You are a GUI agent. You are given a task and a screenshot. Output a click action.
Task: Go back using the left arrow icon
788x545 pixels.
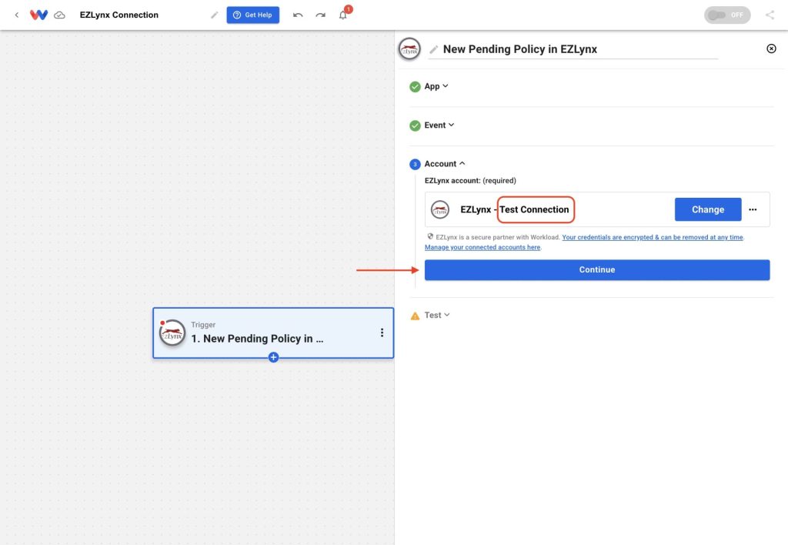tap(17, 15)
